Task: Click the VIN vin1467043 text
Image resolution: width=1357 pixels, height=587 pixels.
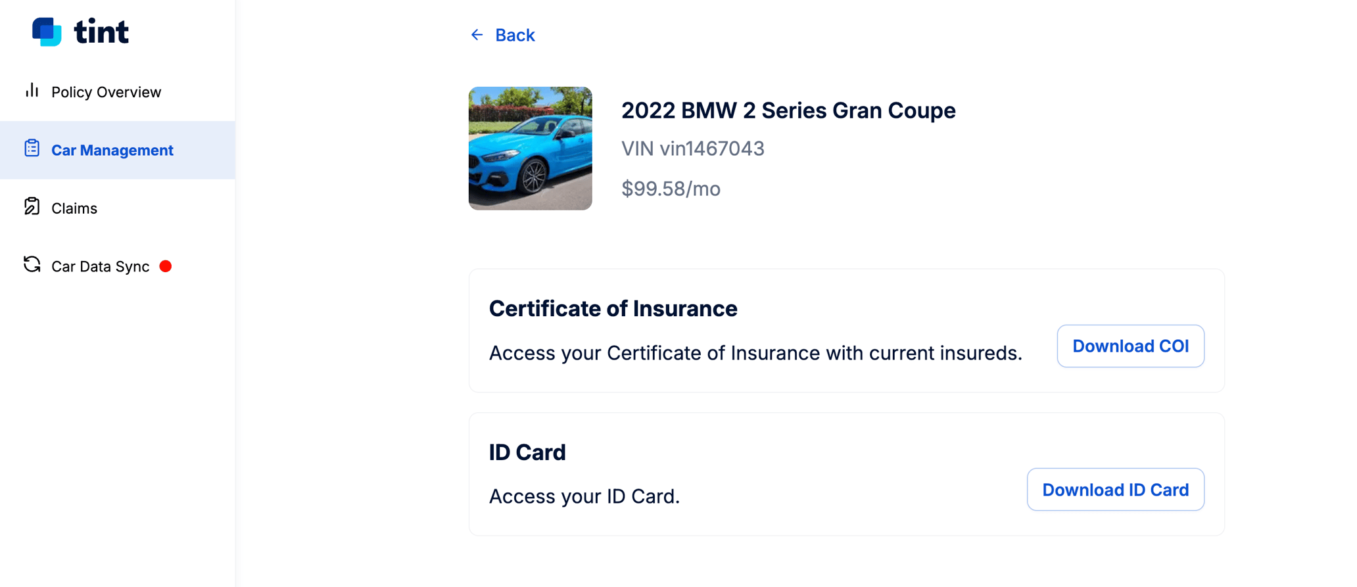Action: click(x=692, y=149)
